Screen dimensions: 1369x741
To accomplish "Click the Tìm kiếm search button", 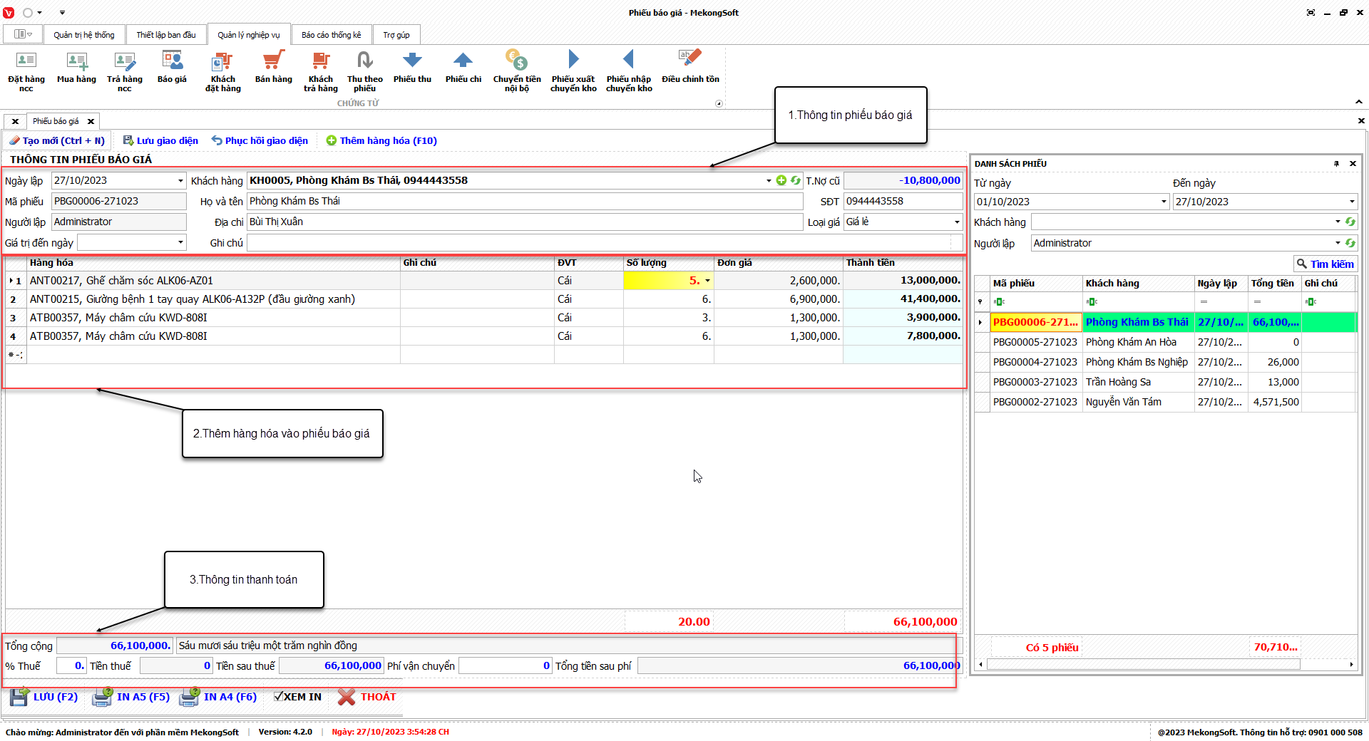I will tap(1325, 264).
